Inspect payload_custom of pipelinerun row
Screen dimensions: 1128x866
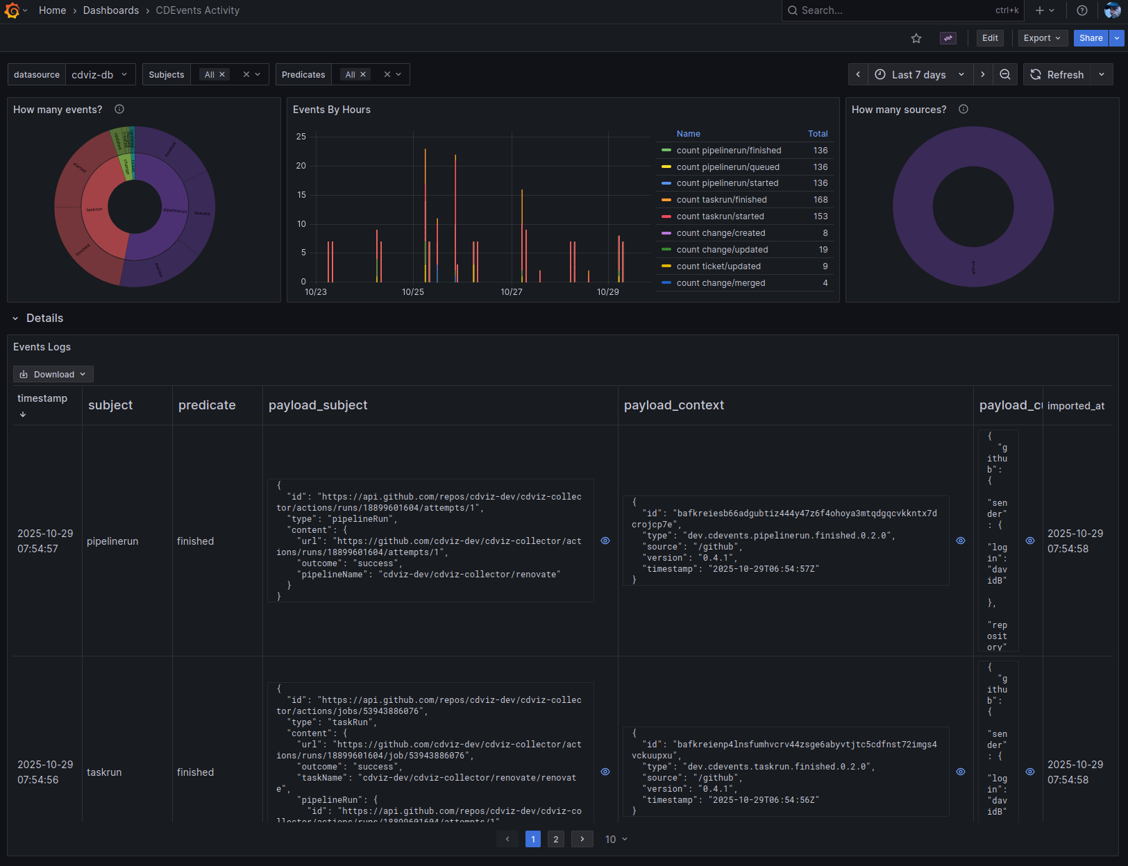[x=1030, y=541]
